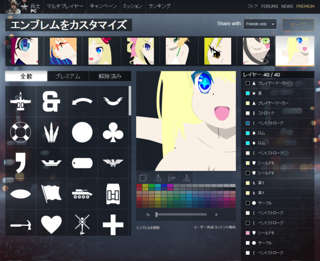Insert the heart shape

click(51, 224)
